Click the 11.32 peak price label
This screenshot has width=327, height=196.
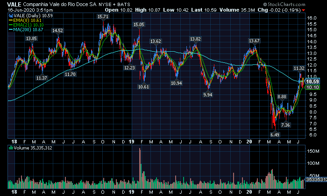coord(299,68)
